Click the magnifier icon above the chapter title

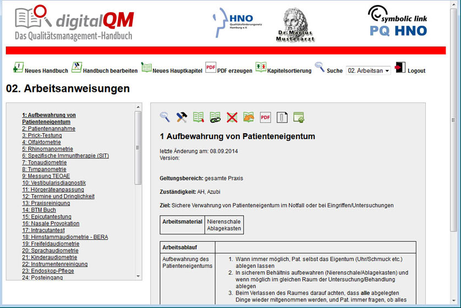coord(165,117)
